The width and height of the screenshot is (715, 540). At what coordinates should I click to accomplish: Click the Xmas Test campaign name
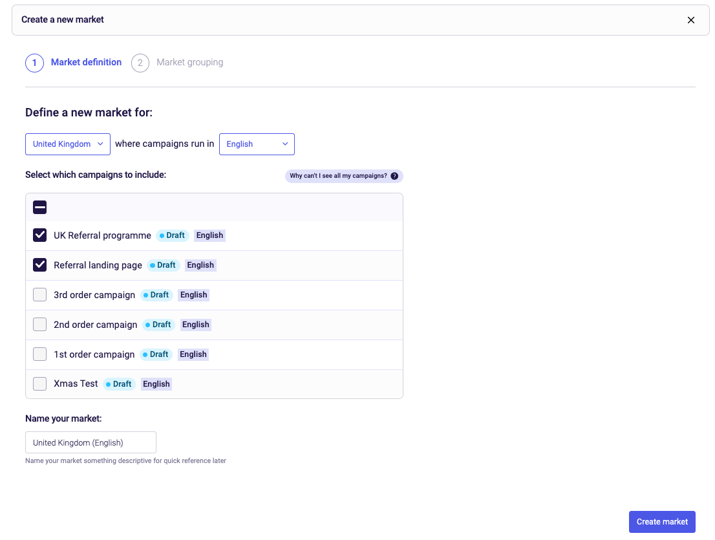76,383
